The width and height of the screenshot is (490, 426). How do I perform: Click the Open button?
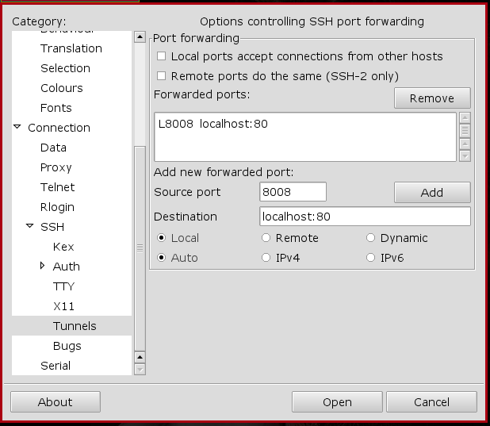337,402
